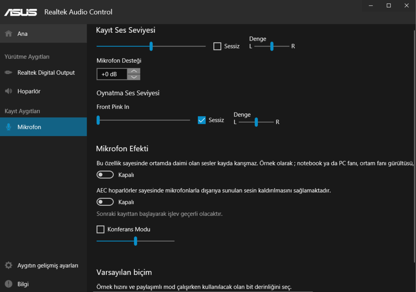Enable the Konferans Modu checkbox
Viewport: 416px width, 292px height.
(x=100, y=229)
